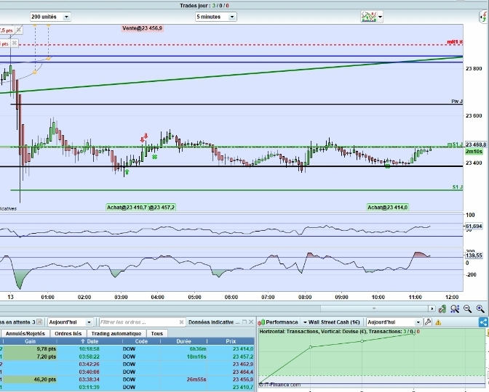This screenshot has width=489, height=392.
Task: Select the order row dated 03:42:26
Action: [127, 364]
